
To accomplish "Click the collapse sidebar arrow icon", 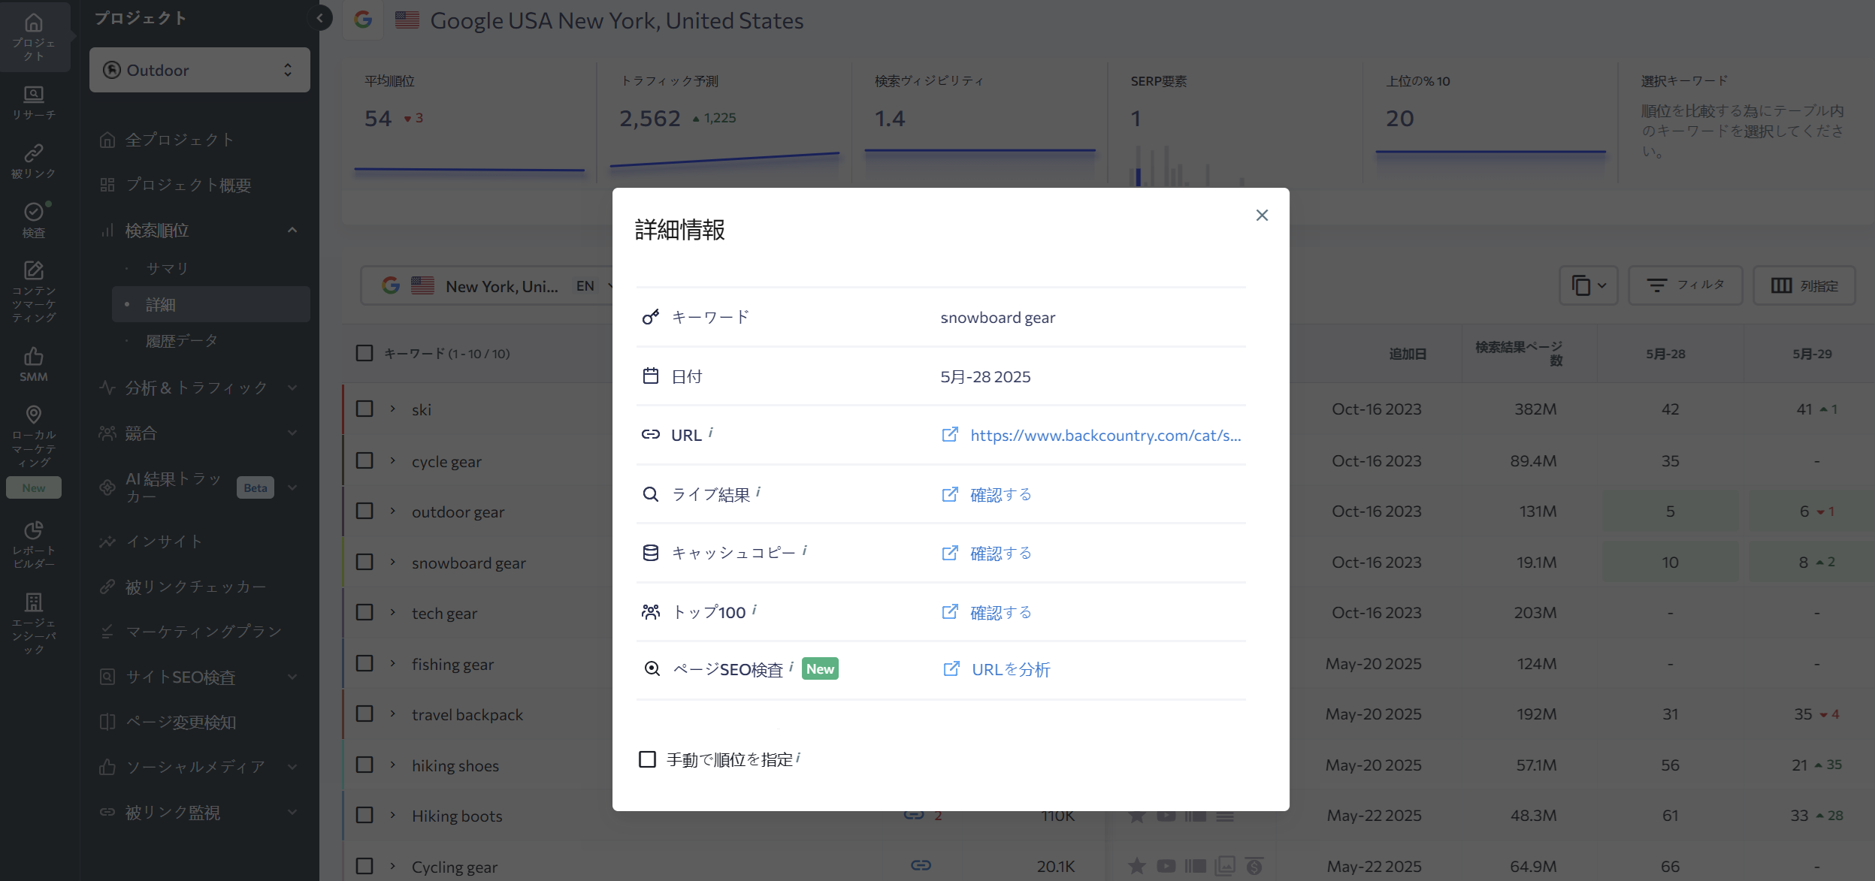I will [x=319, y=18].
